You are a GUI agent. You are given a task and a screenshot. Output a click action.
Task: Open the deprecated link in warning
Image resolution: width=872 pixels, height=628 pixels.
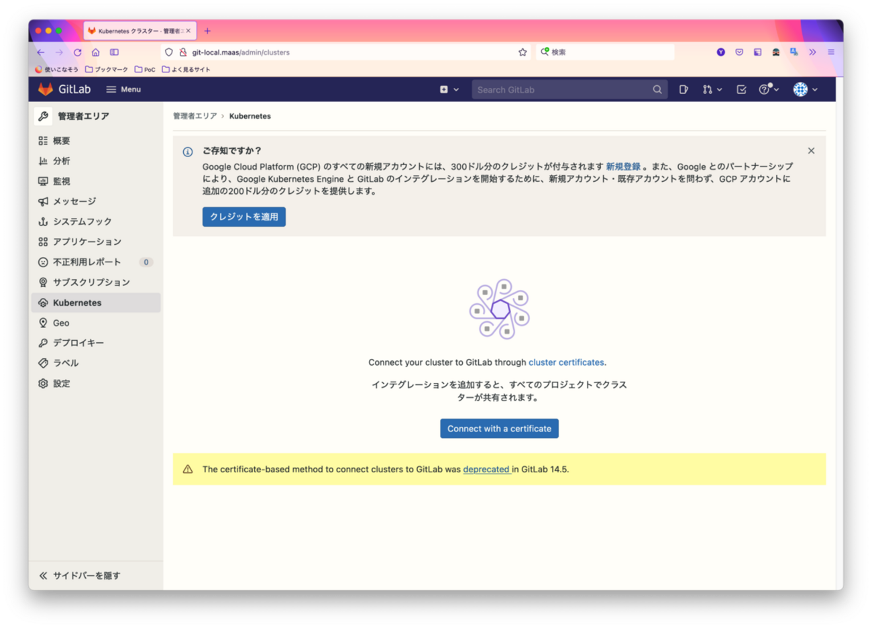coord(486,470)
